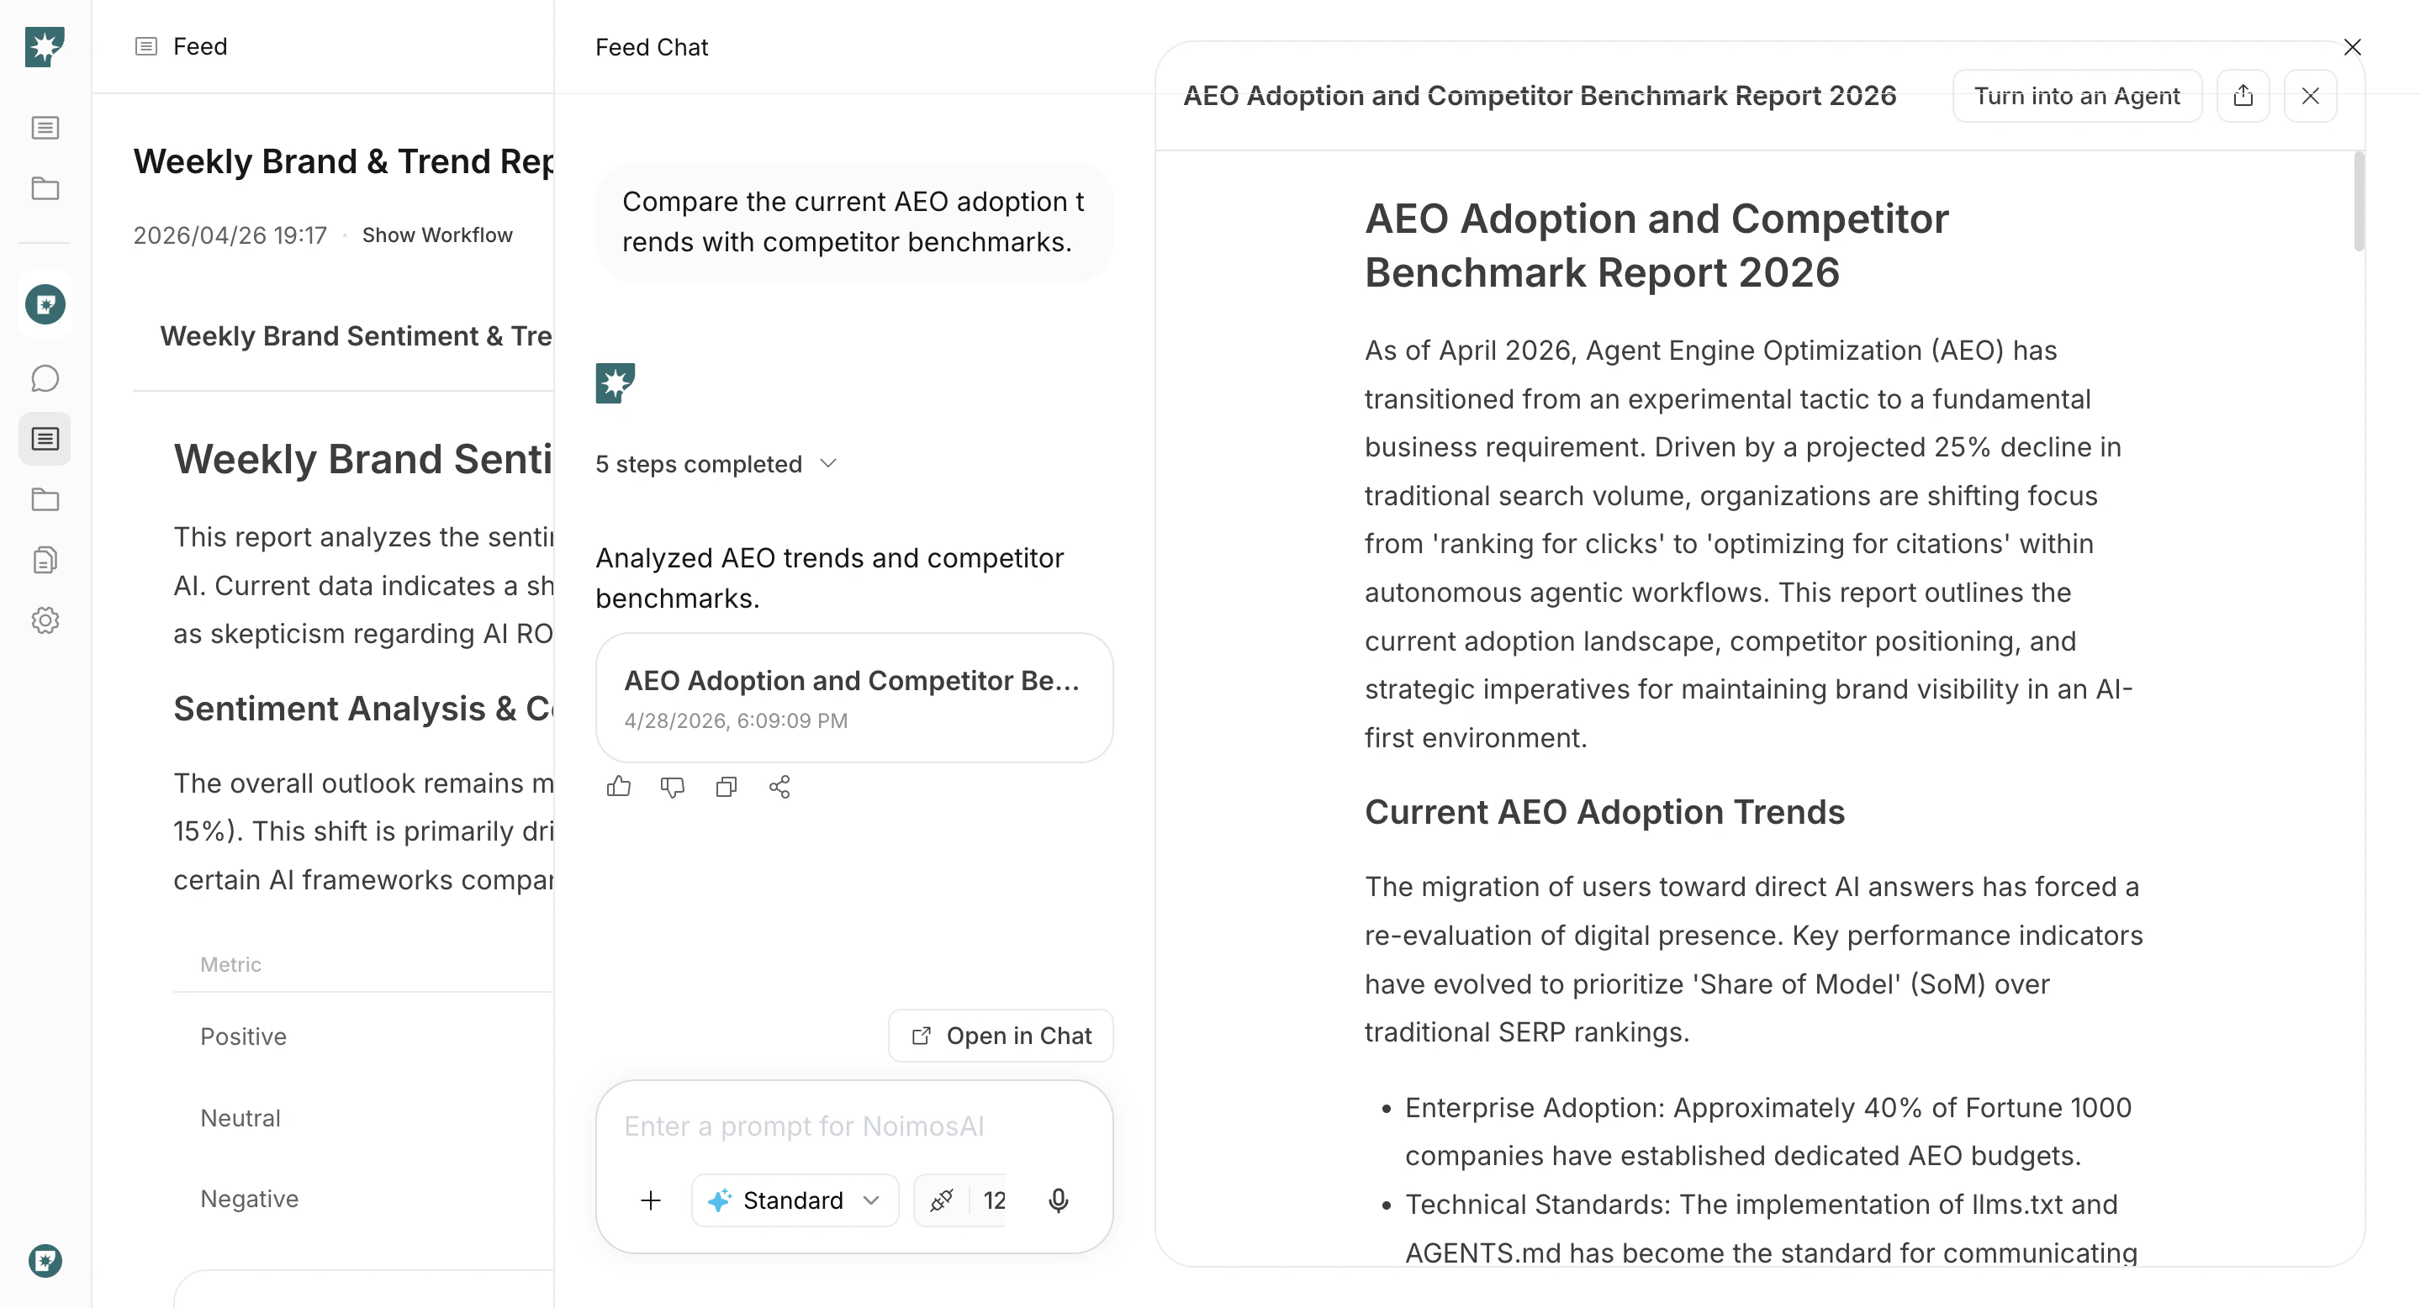Viewport: 2420px width, 1308px height.
Task: Select the round teal workspace avatar in sidebar
Action: pyautogui.click(x=45, y=304)
